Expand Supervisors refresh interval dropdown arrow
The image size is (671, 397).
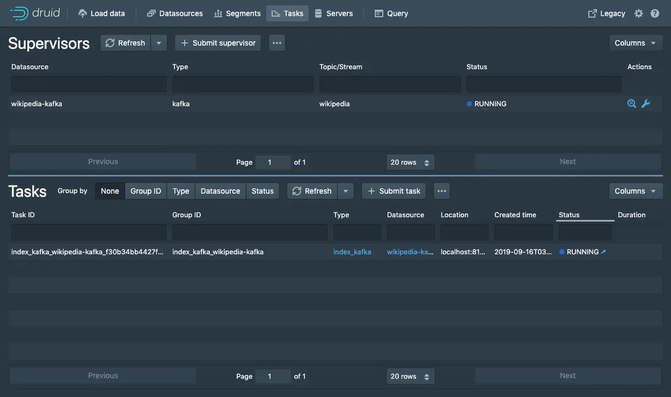coord(159,43)
